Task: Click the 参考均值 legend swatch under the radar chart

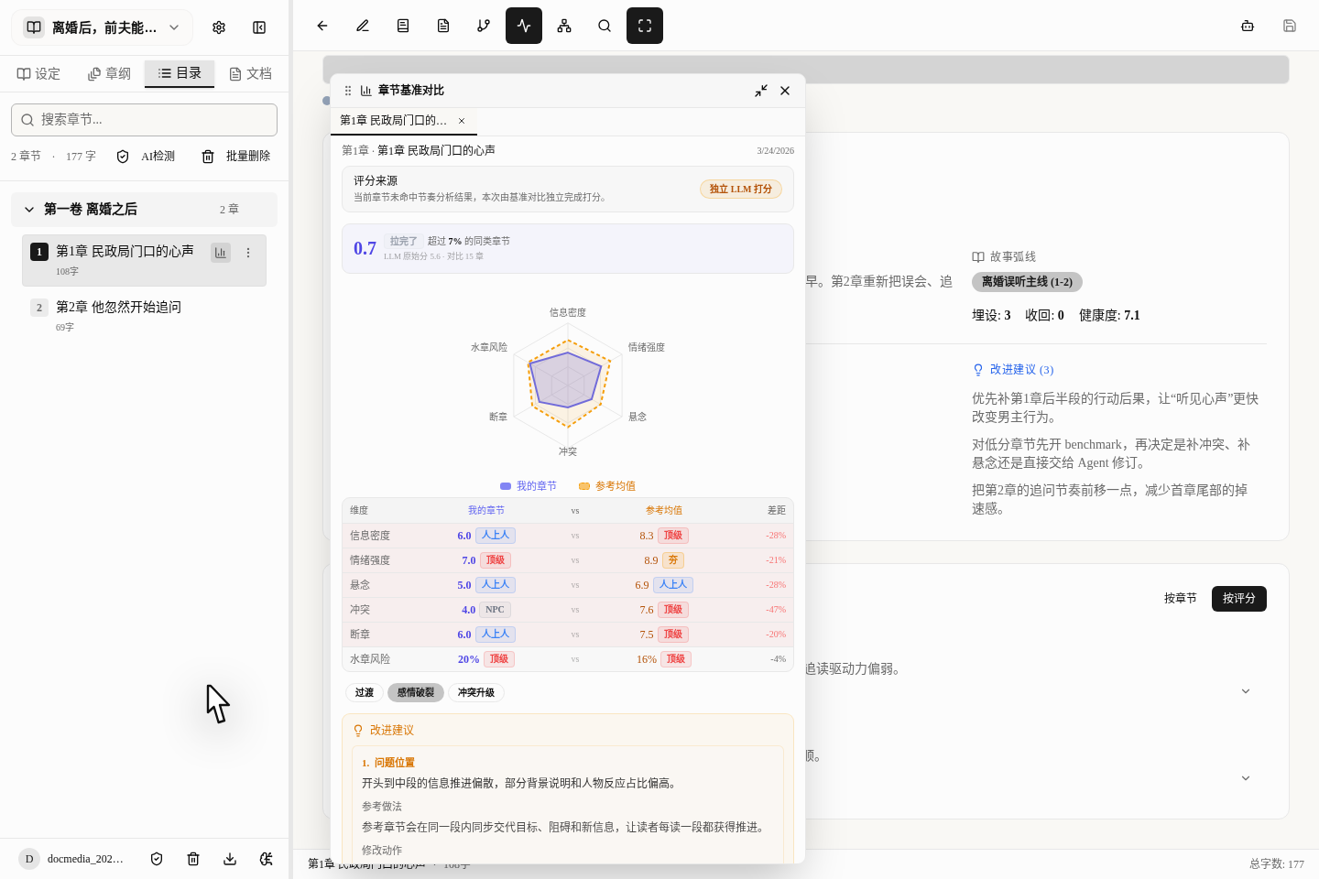Action: click(x=583, y=485)
